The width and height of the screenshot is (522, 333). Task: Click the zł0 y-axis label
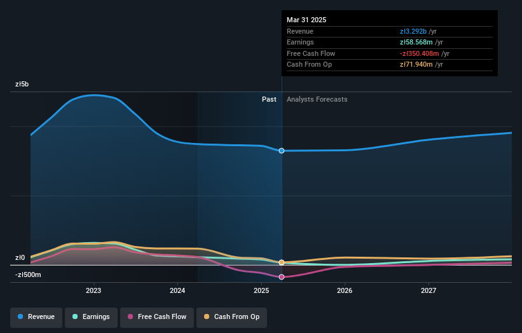click(x=20, y=257)
